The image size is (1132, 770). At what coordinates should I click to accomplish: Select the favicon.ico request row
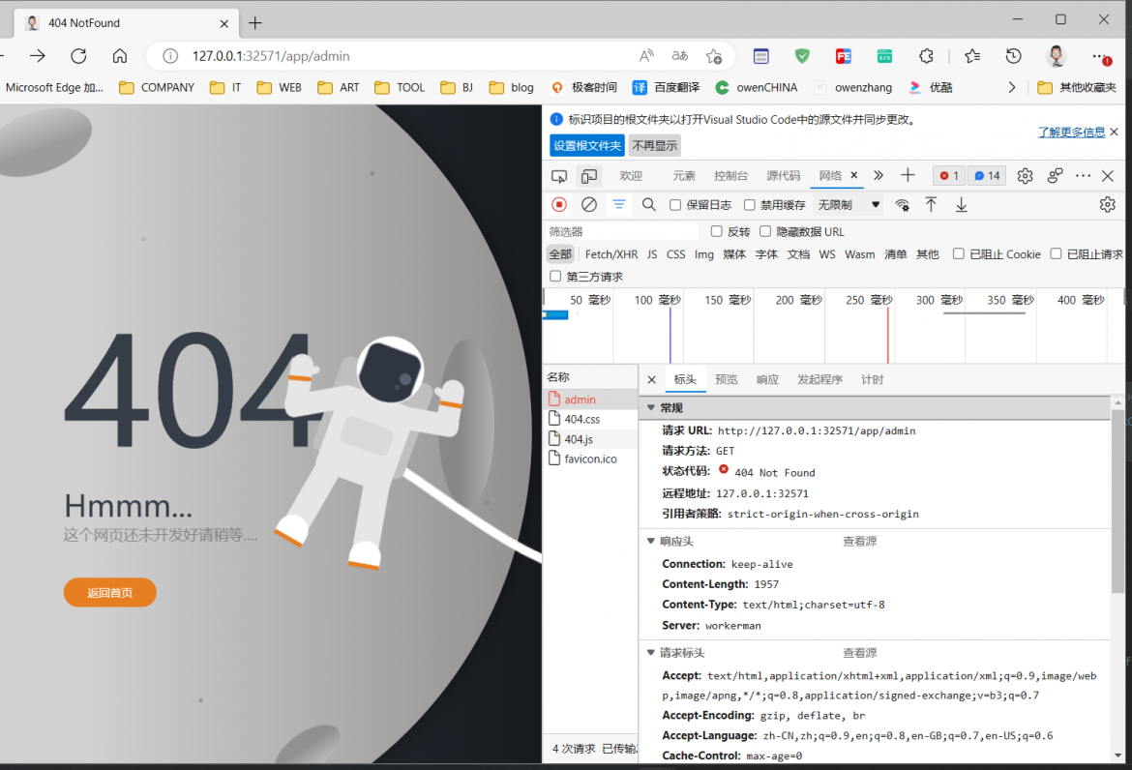(x=590, y=459)
